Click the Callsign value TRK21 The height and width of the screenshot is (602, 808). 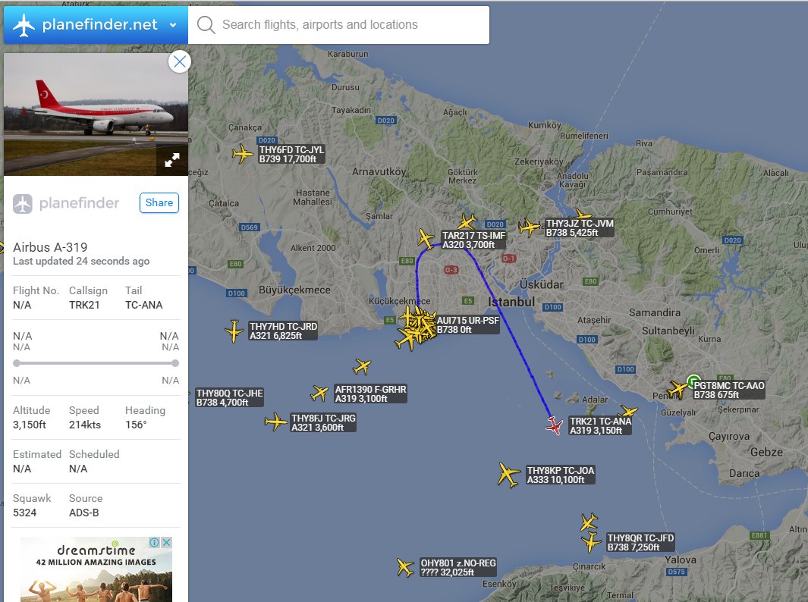pos(84,305)
